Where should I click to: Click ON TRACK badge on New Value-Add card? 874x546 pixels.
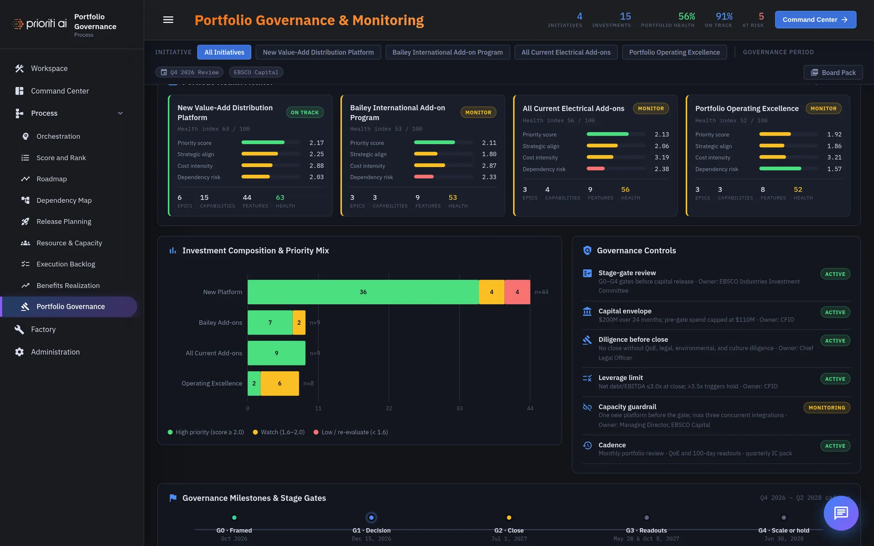[x=305, y=112]
